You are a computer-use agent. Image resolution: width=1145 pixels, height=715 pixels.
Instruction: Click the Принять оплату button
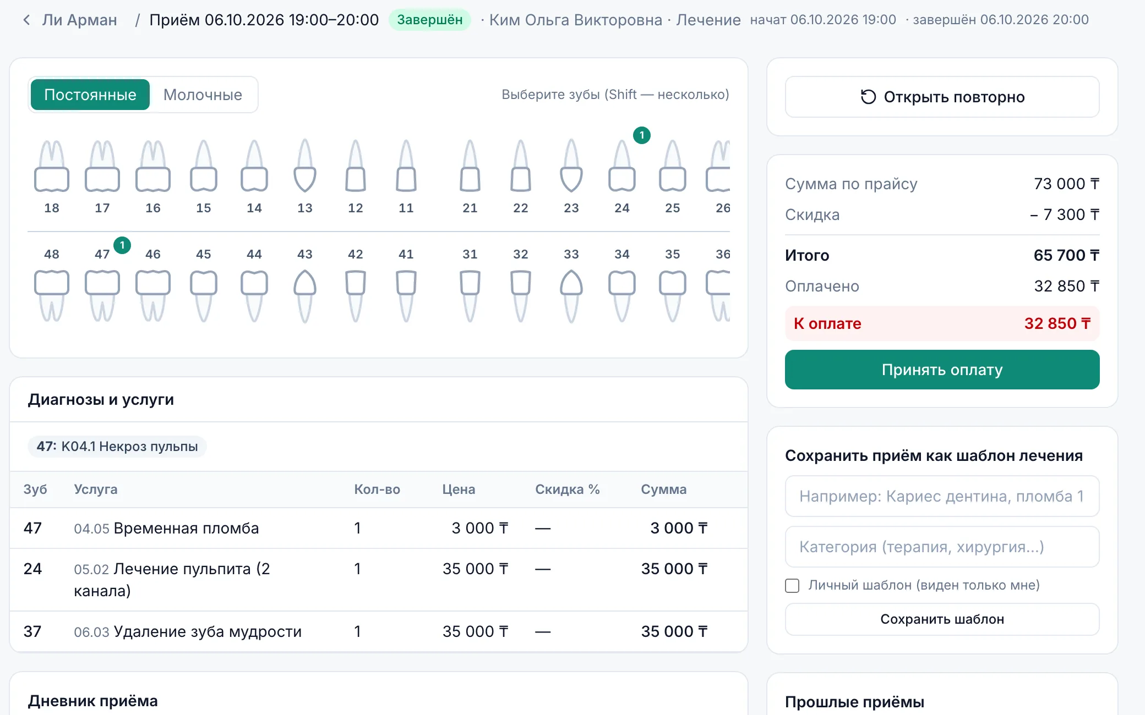coord(942,370)
